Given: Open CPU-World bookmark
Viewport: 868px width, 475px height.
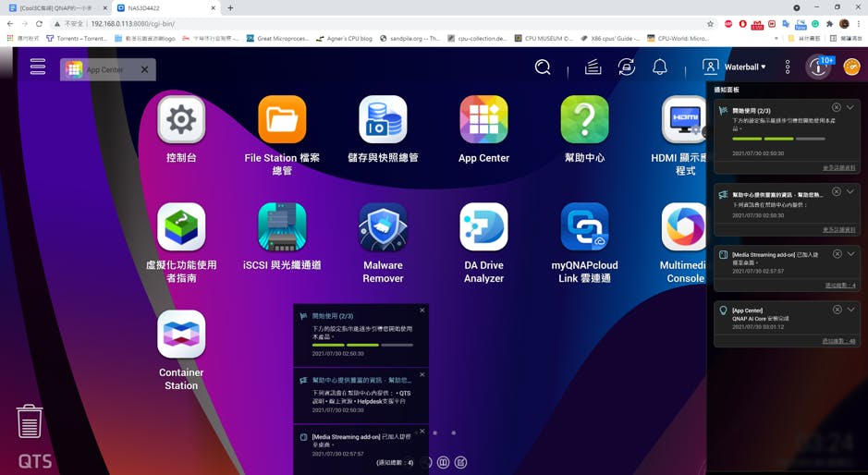Looking at the screenshot, I should pyautogui.click(x=678, y=38).
